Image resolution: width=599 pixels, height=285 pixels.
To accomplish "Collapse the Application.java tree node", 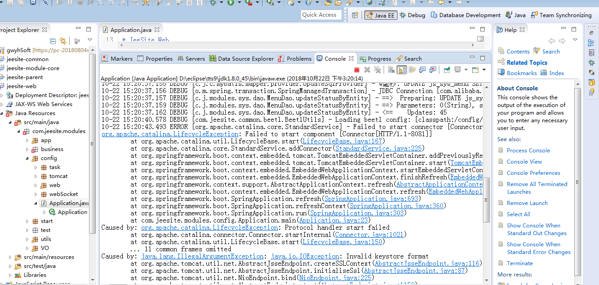I will coord(36,203).
